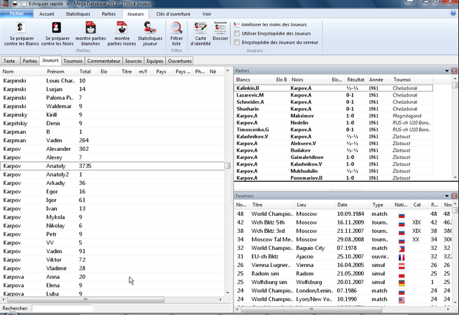Screen dimensions: 459x315
Task: Select the Sources database tab
Action: (133, 61)
